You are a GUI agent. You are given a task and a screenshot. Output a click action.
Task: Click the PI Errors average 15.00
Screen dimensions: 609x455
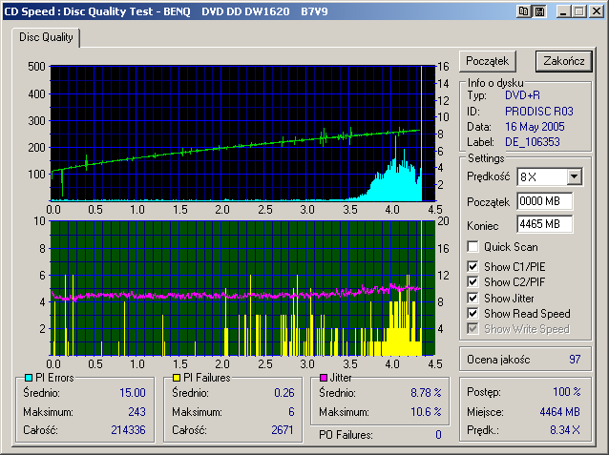[x=133, y=393]
